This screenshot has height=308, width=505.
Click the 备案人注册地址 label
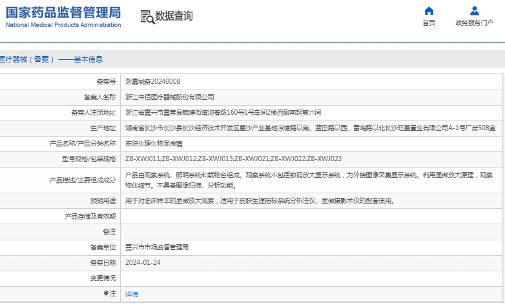click(94, 113)
